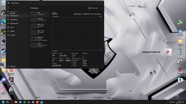This screenshot has width=186, height=104.
Task: Open the Steam desktop shortcut
Action: pos(4,52)
